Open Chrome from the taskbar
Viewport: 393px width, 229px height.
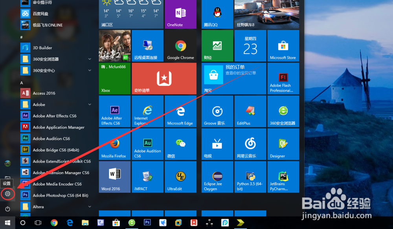coord(54,223)
